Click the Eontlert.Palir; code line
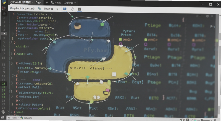 29,87
